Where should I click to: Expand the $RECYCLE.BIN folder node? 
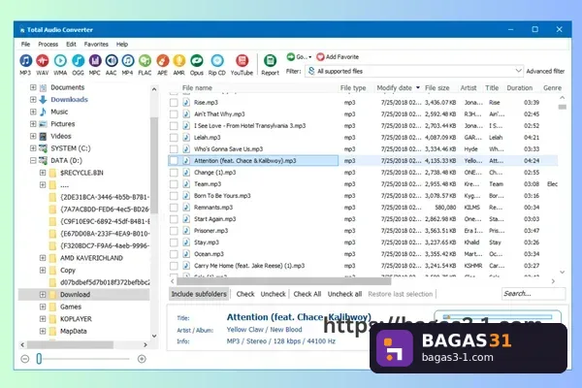(43, 173)
